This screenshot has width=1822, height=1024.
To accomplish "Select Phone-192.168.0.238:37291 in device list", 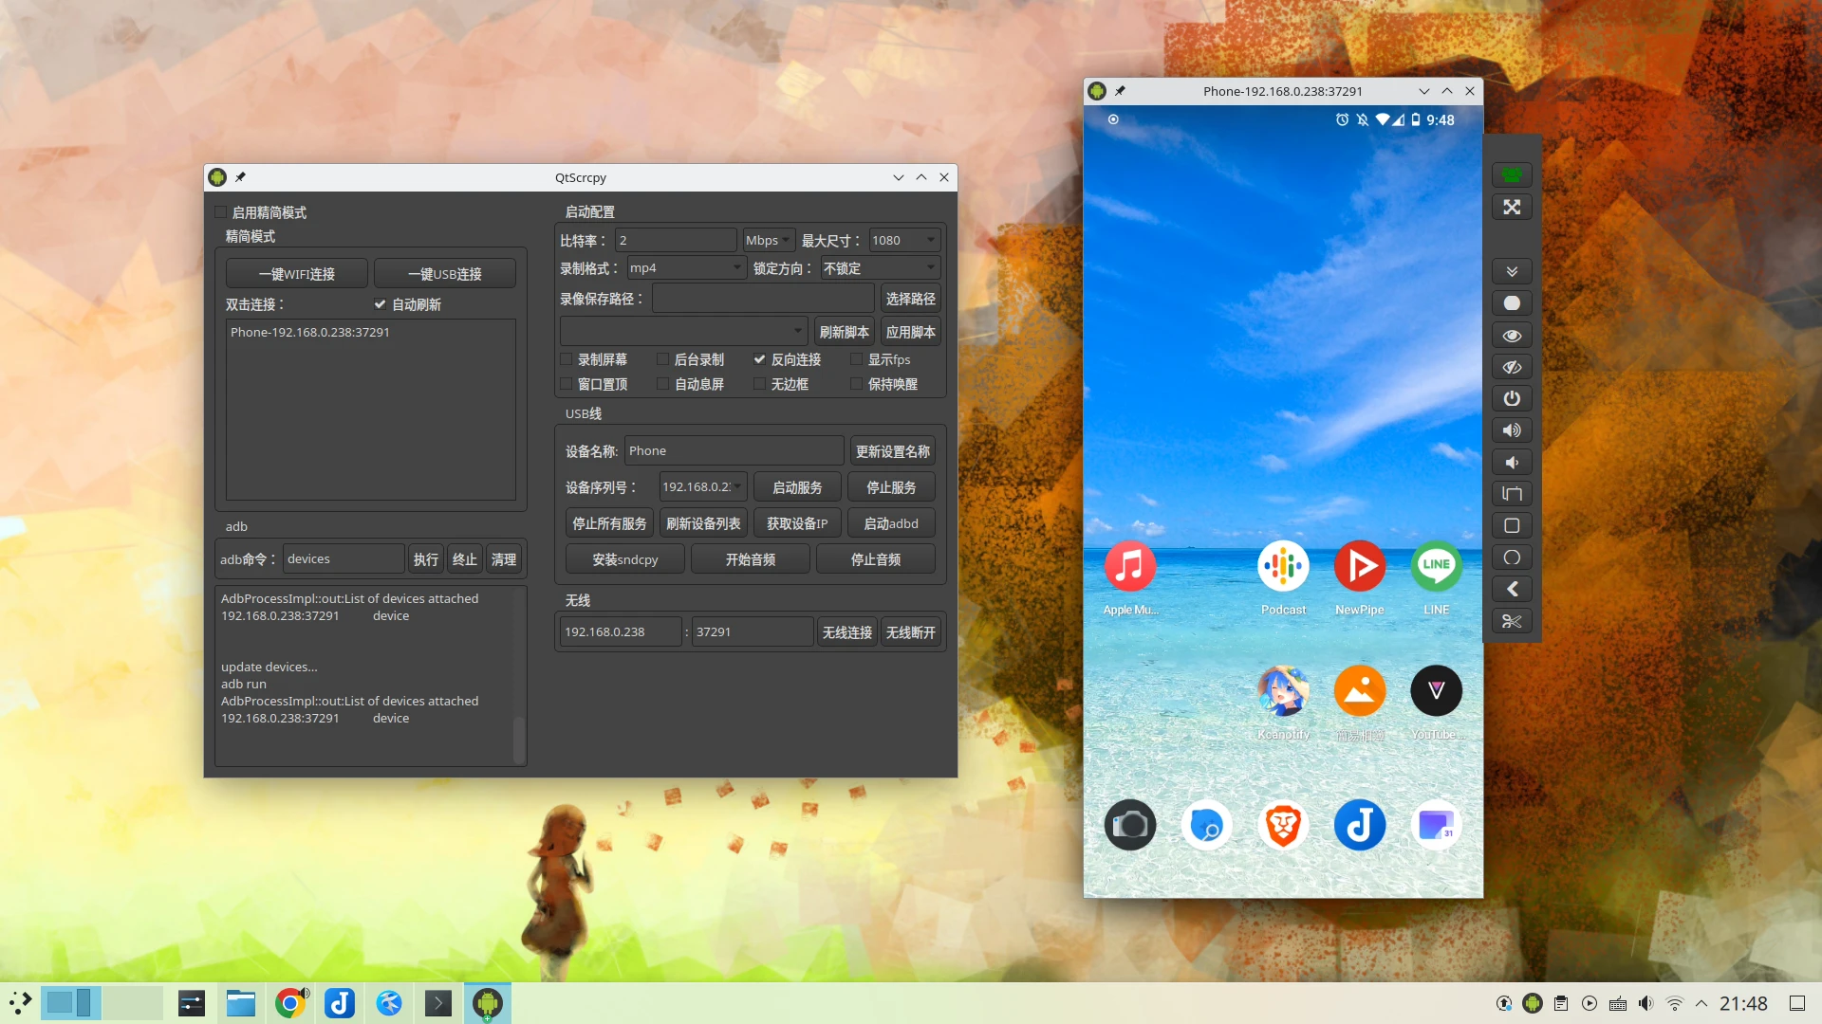I will (310, 333).
